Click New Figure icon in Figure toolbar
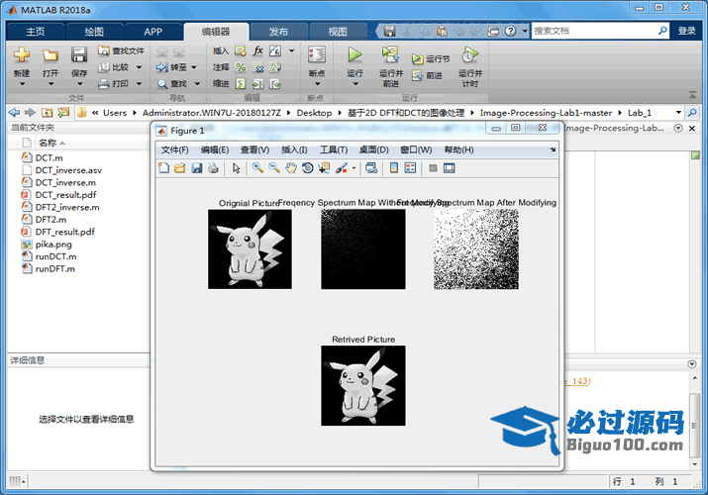The width and height of the screenshot is (708, 495). (163, 168)
